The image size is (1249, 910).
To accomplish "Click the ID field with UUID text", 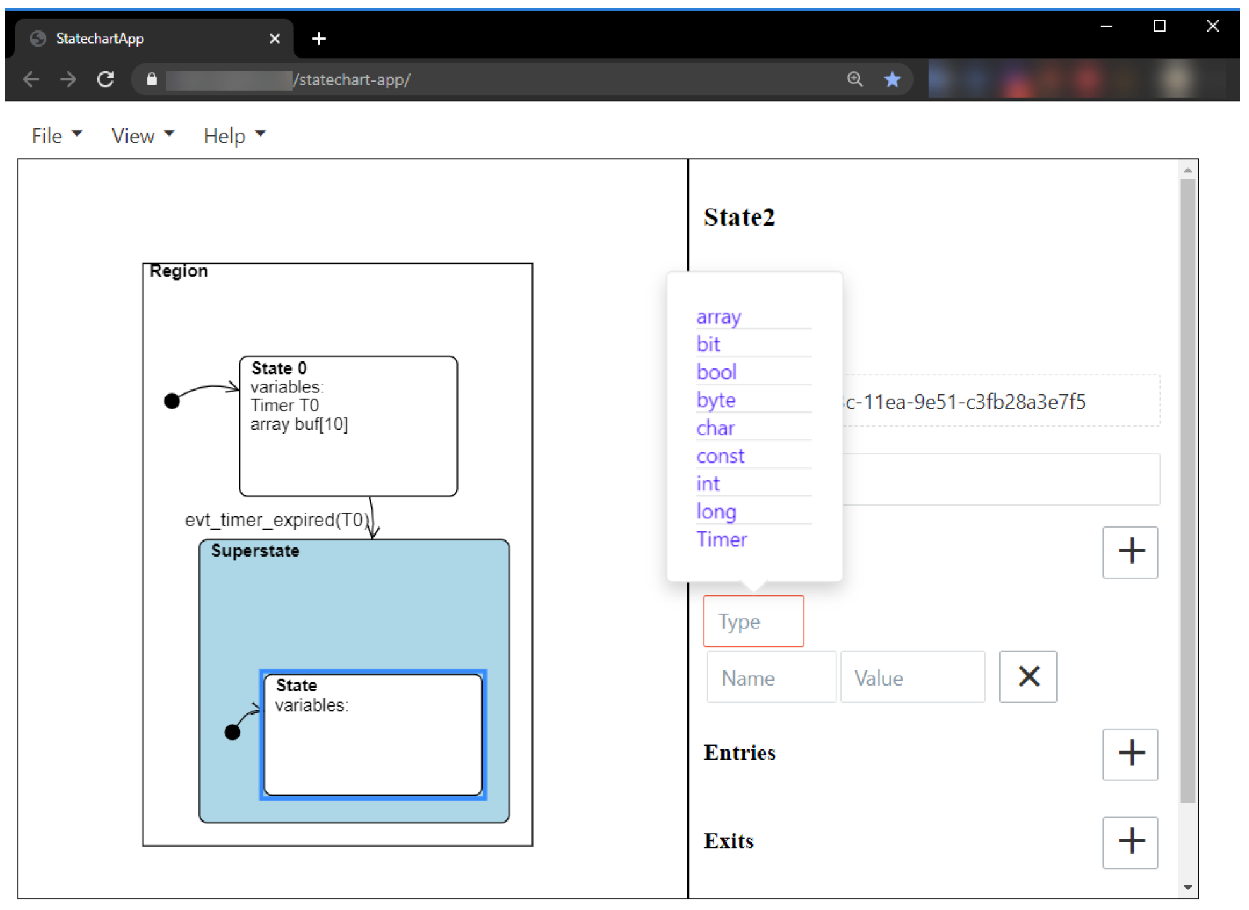I will (x=1001, y=401).
